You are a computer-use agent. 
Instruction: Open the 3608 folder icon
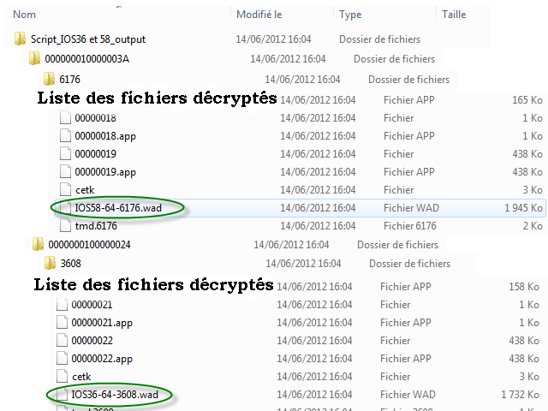tap(51, 263)
